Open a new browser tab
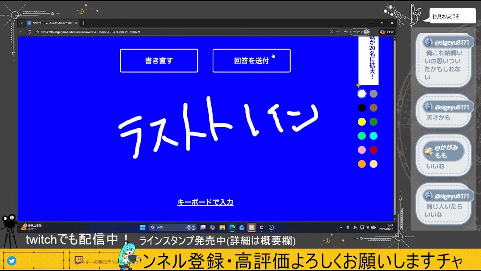The image size is (481, 271). point(83,23)
